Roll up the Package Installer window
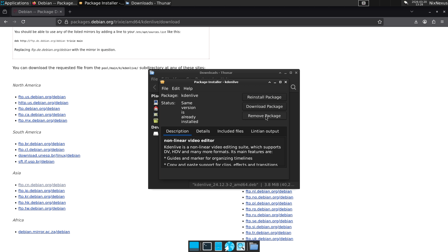This screenshot has height=252, width=448. point(270,82)
